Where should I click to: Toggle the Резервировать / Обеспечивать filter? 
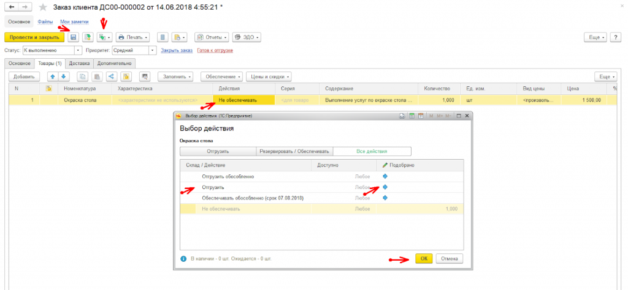click(294, 151)
